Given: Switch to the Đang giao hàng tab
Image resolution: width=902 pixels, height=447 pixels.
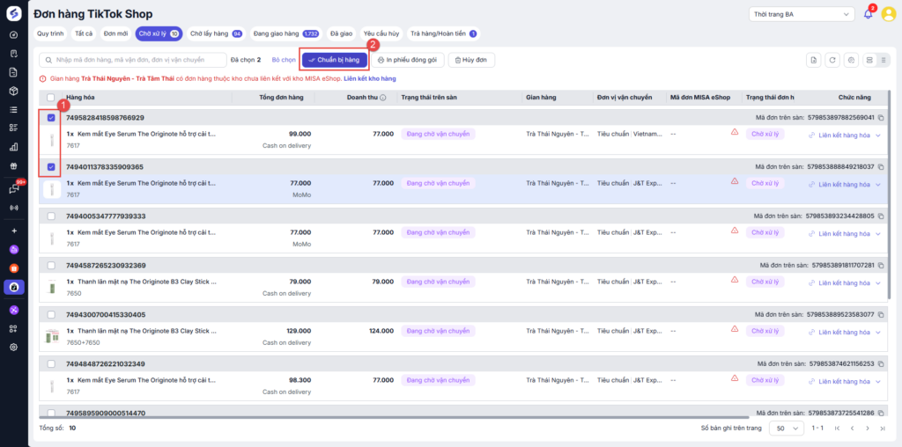Looking at the screenshot, I should (285, 33).
